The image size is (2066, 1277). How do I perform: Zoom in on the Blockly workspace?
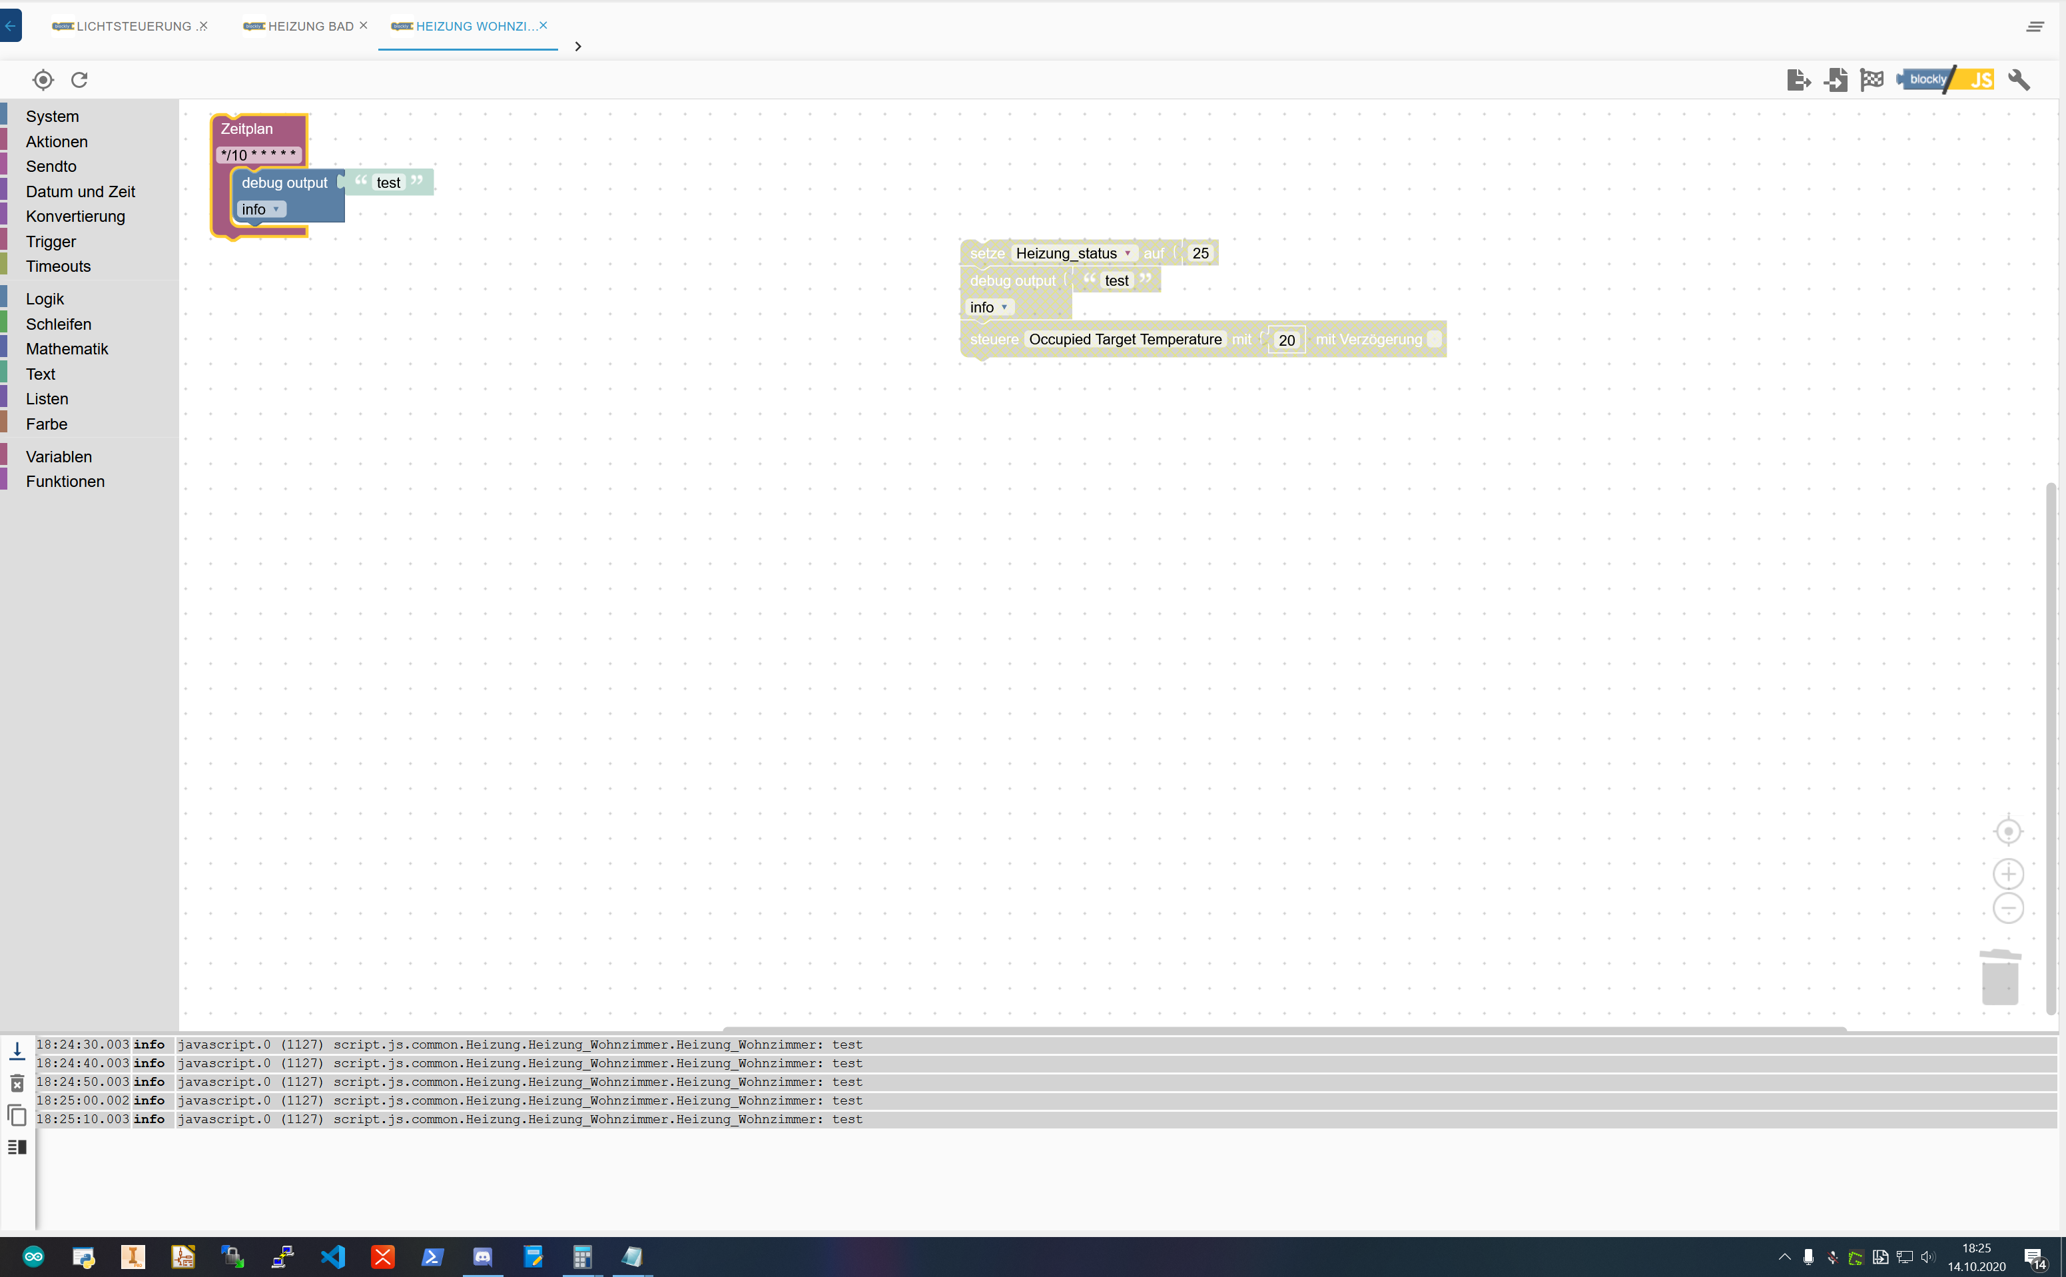pos(2008,873)
